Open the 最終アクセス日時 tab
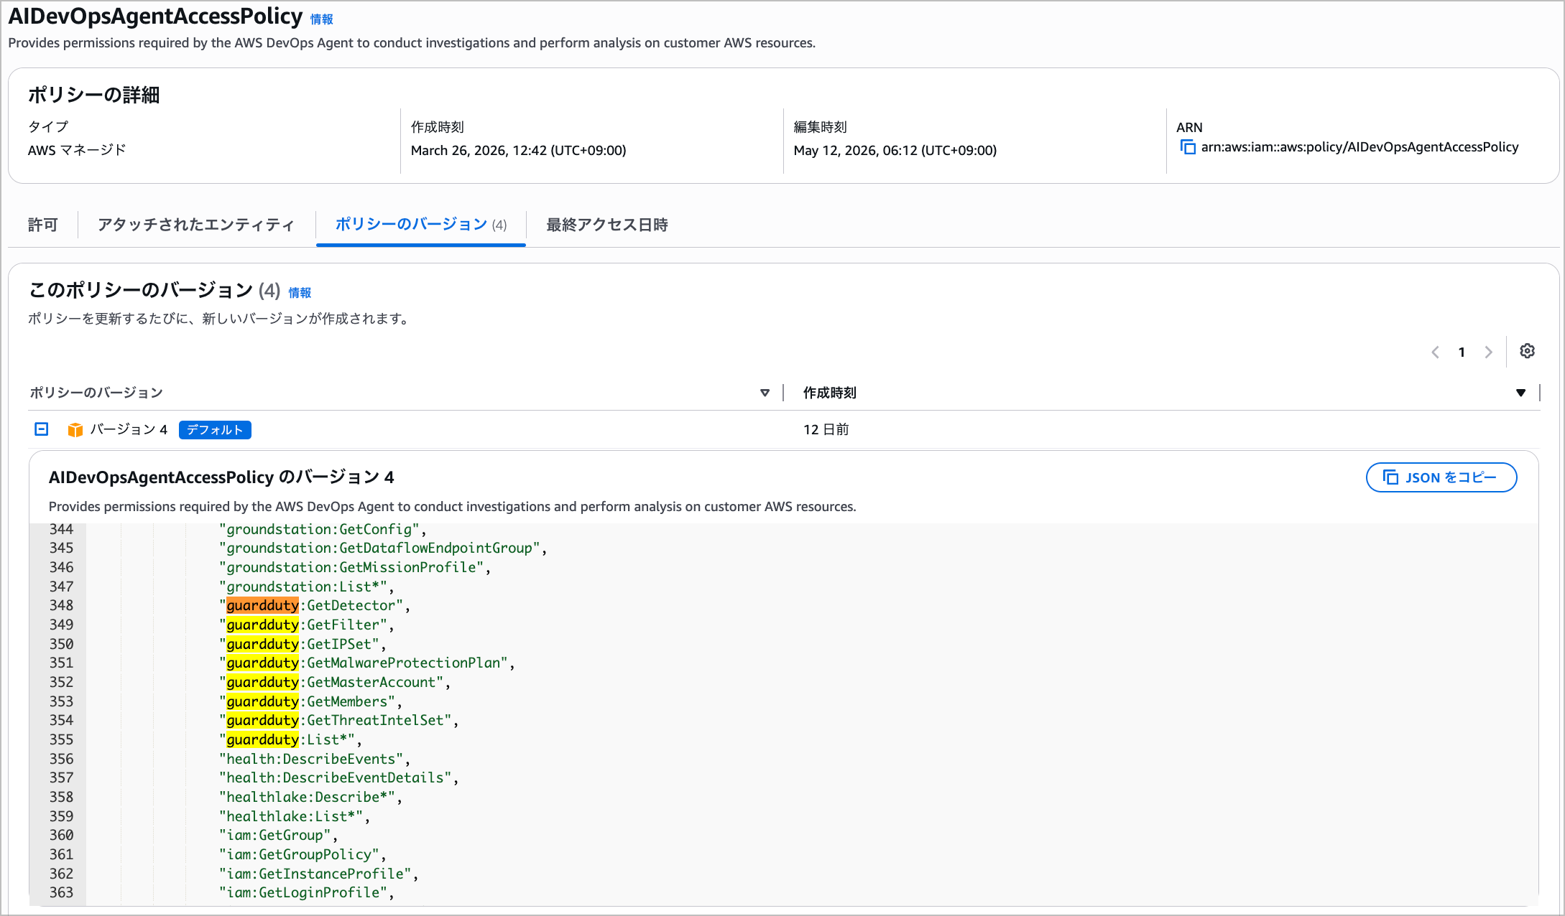The image size is (1565, 916). pyautogui.click(x=607, y=225)
